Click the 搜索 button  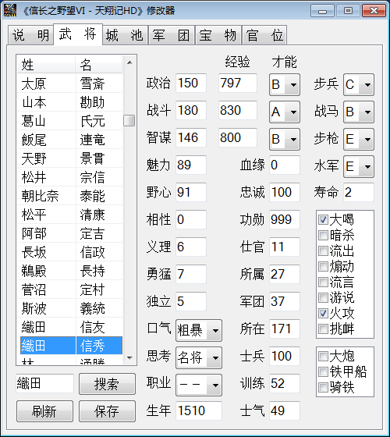point(108,384)
